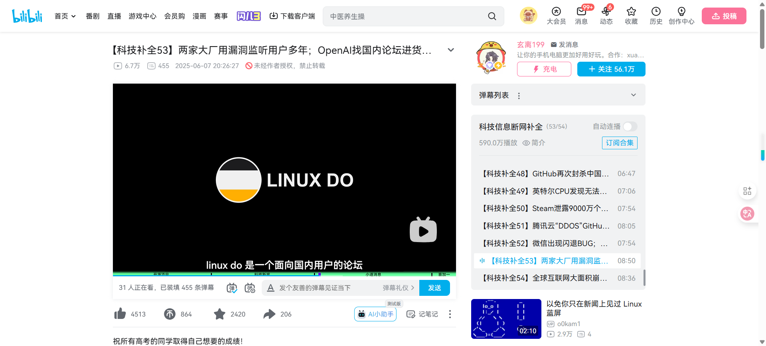This screenshot has height=346, width=766.
Task: Open 赛事 nav item
Action: pyautogui.click(x=221, y=16)
